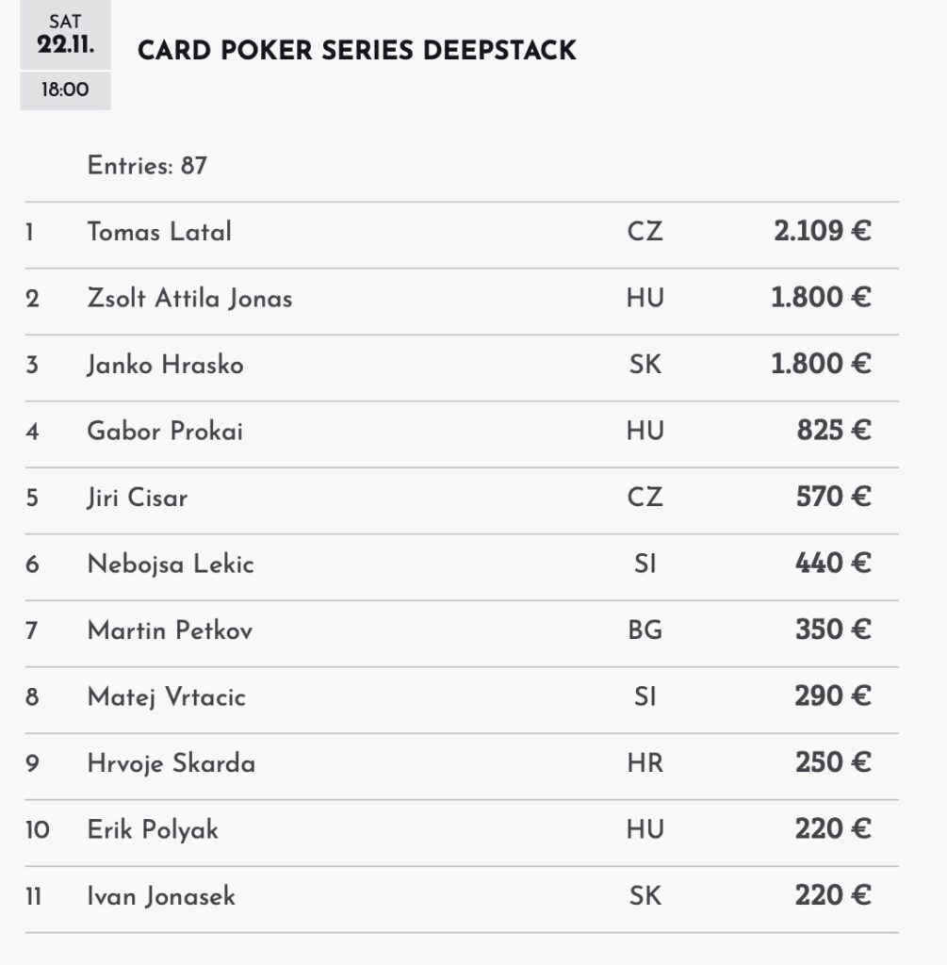Screen dimensions: 947x965
Task: Click the Card Poker Series Deepstack title
Action: tap(356, 51)
